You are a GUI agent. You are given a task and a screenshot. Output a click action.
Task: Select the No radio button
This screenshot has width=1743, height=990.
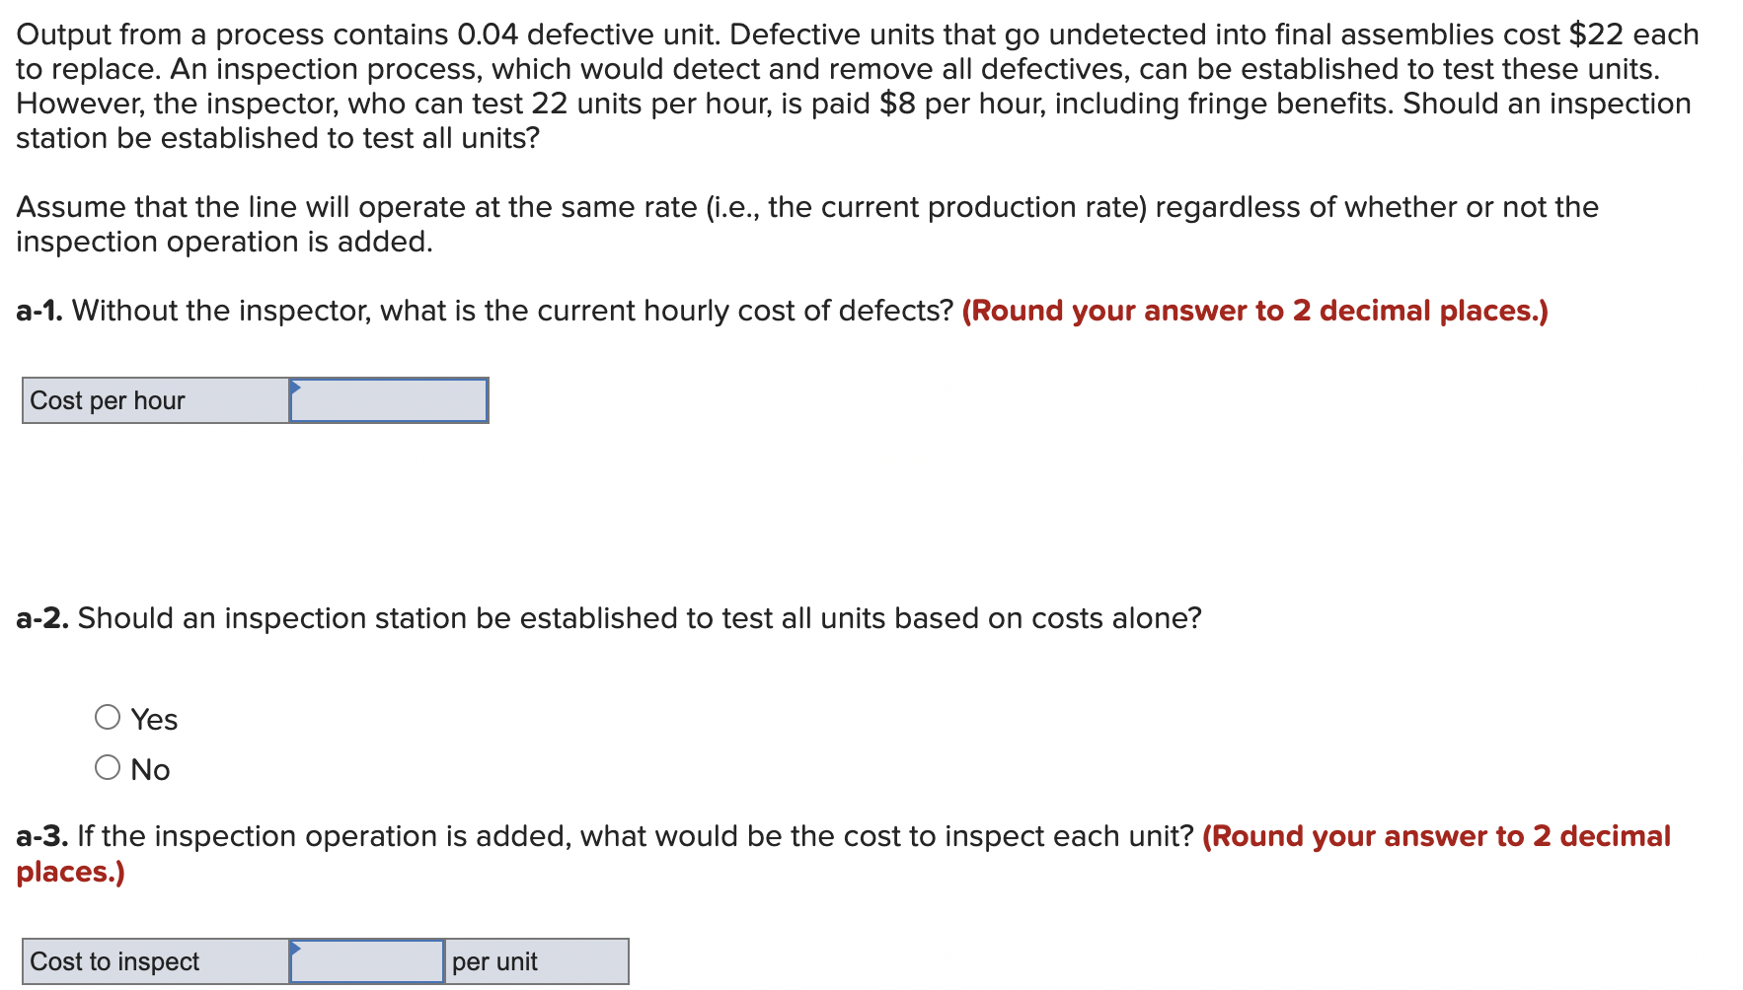click(x=107, y=768)
